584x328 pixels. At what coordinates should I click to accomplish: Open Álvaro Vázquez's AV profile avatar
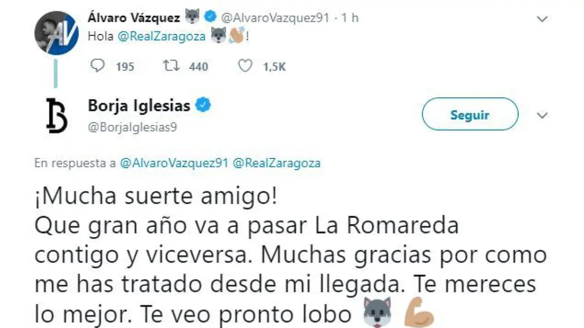tap(54, 34)
